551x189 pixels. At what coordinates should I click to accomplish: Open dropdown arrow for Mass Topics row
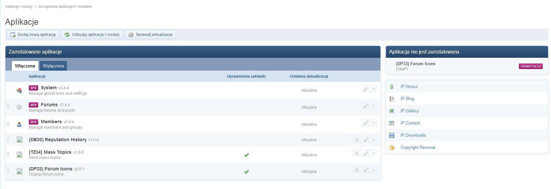(x=374, y=153)
